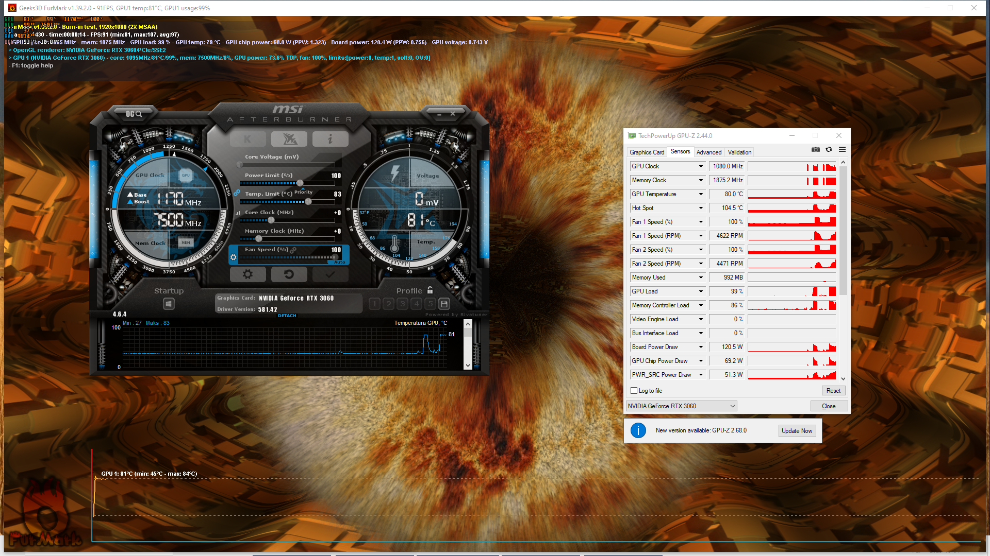Image resolution: width=990 pixels, height=556 pixels.
Task: Launch MSI Kombustor with the K button
Action: pyautogui.click(x=247, y=139)
